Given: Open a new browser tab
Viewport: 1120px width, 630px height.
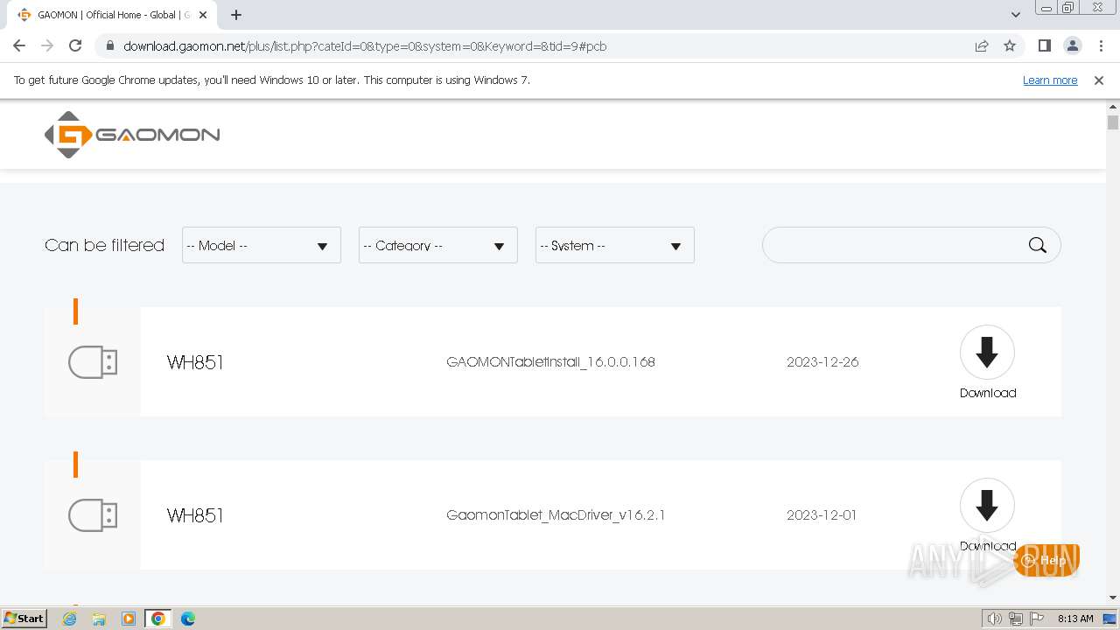Looking at the screenshot, I should tap(236, 15).
